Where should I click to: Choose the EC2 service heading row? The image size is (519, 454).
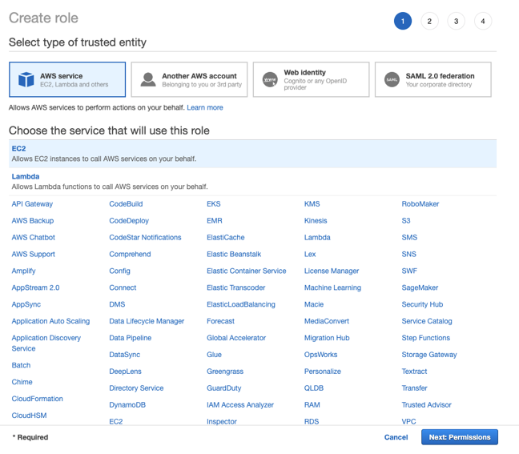click(x=252, y=154)
